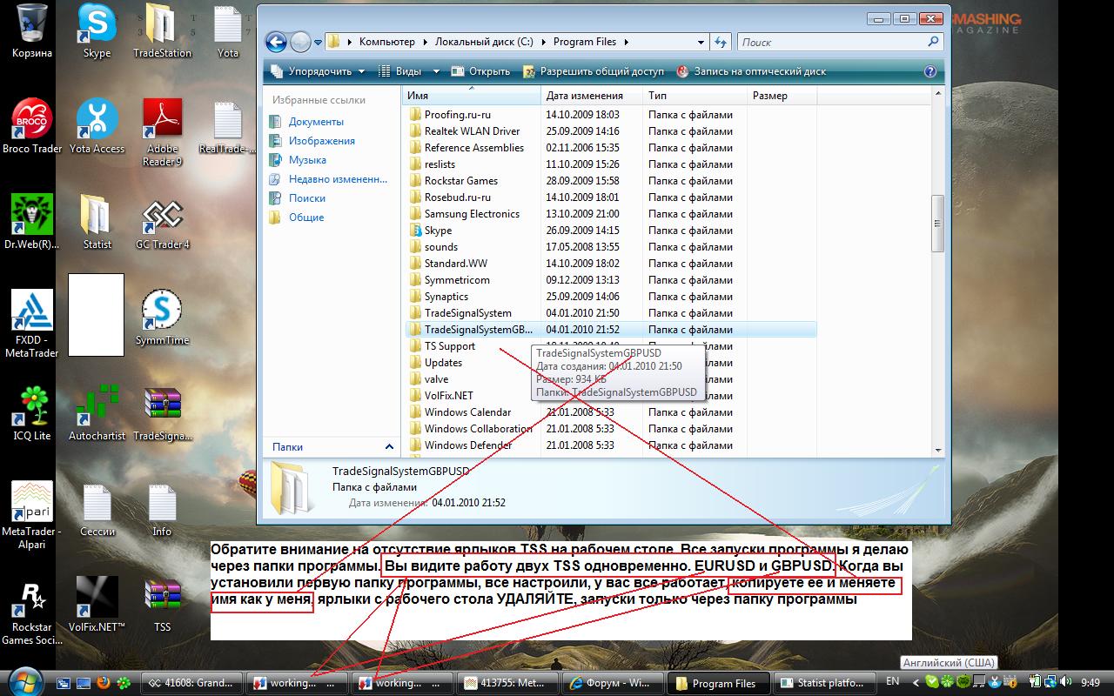
Task: Open the recent pages dropdown beside Forward
Action: click(317, 42)
